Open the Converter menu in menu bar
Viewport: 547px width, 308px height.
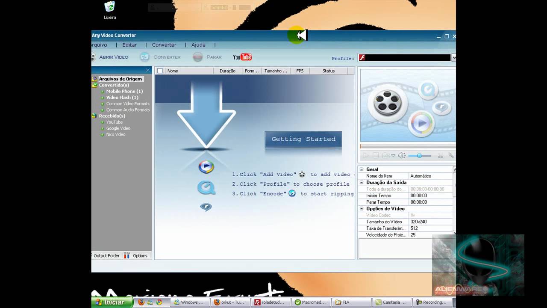tap(164, 45)
